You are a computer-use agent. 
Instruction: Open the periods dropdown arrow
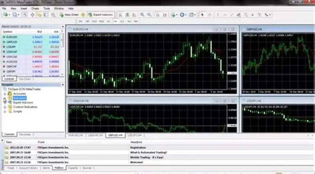point(186,15)
